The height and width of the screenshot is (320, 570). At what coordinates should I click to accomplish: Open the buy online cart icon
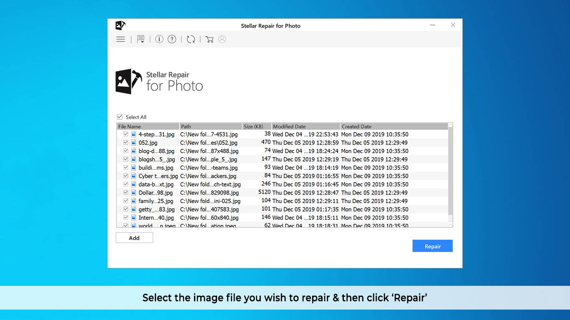point(209,39)
